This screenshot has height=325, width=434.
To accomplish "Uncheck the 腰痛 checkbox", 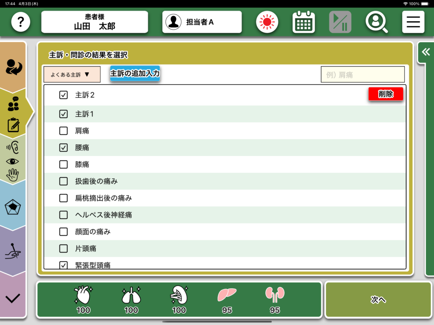I will [x=64, y=148].
